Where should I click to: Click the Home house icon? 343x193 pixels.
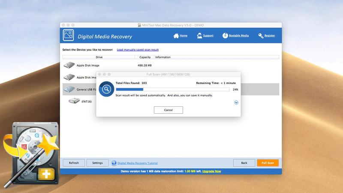coord(176,36)
